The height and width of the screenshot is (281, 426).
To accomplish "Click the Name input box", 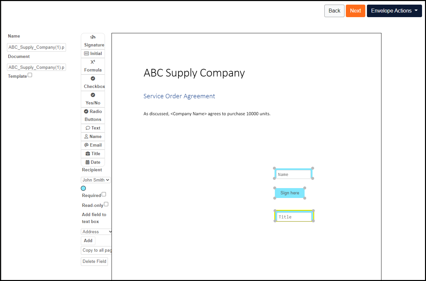I will coord(37,47).
